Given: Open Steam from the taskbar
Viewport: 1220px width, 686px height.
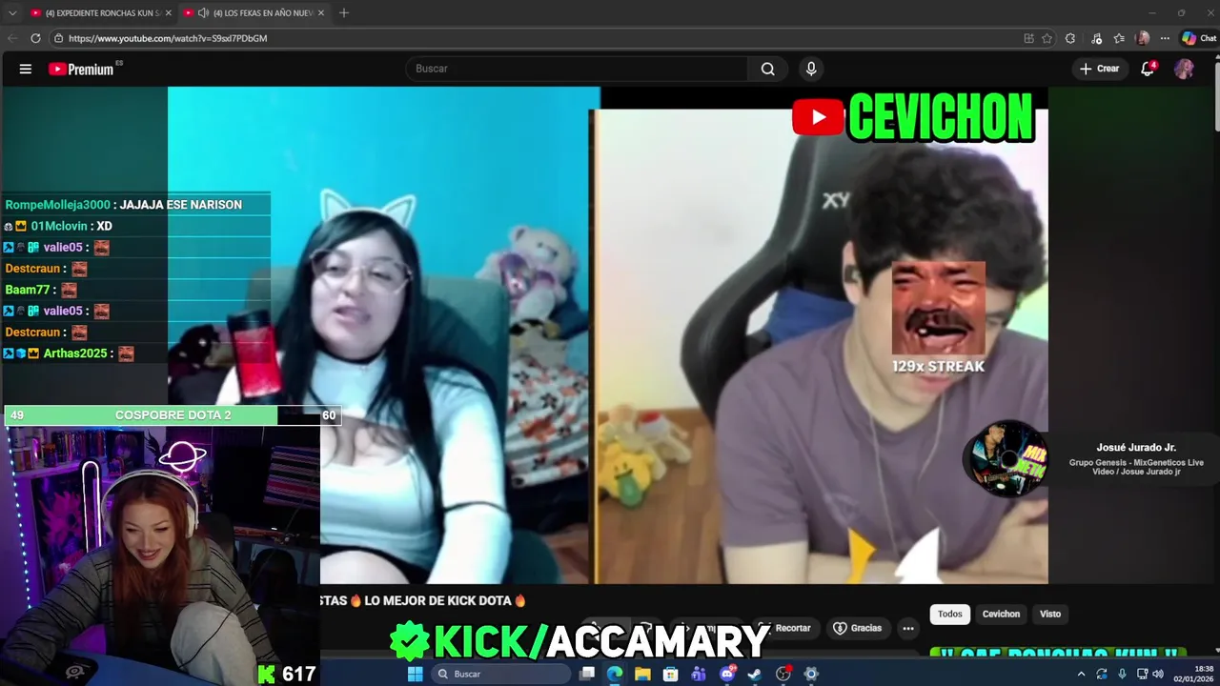Looking at the screenshot, I should click(x=755, y=674).
